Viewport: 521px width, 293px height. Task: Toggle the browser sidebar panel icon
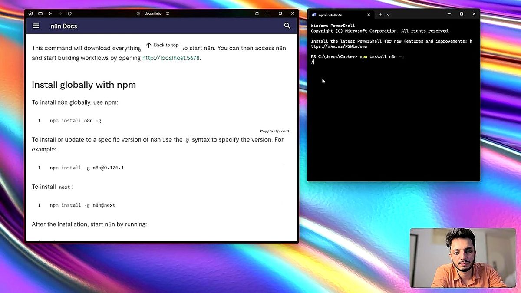pyautogui.click(x=40, y=13)
